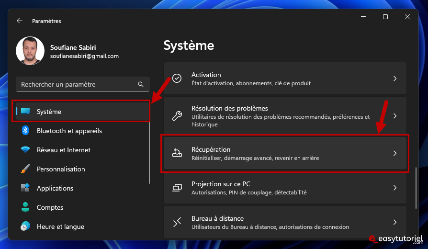Expand Bureau à distance chevron
The height and width of the screenshot is (249, 428).
[394, 222]
